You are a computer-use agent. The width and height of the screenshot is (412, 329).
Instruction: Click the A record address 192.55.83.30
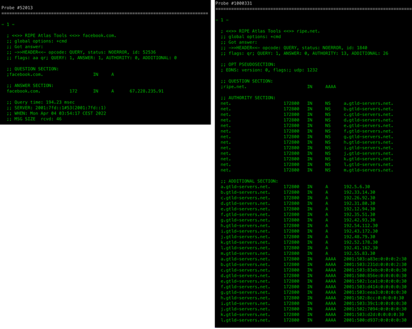(x=359, y=253)
